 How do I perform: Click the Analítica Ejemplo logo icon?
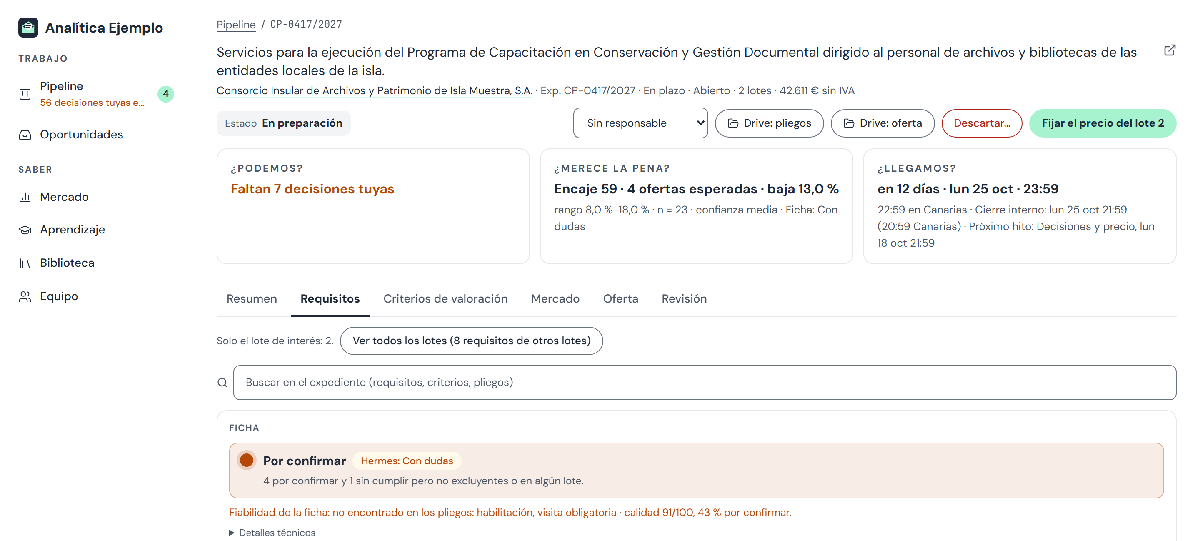click(28, 28)
